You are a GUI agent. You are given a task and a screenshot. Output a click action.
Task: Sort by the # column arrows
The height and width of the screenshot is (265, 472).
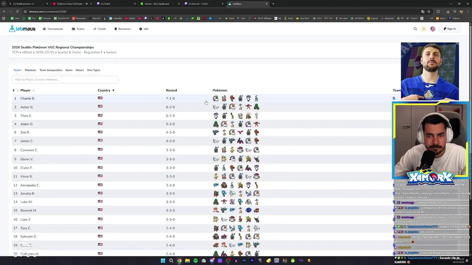tap(17, 91)
